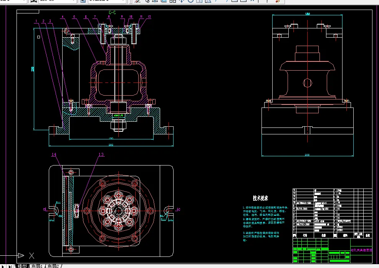The width and height of the screenshot is (379, 268).
Task: Switch to the 布局1 layout tab
Action: (37, 266)
